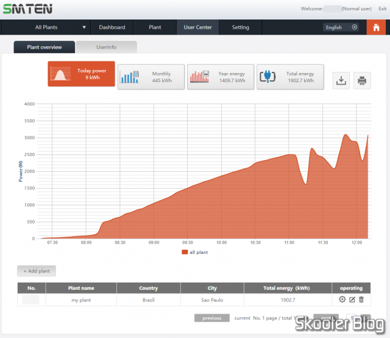Click the No. column header

31,288
